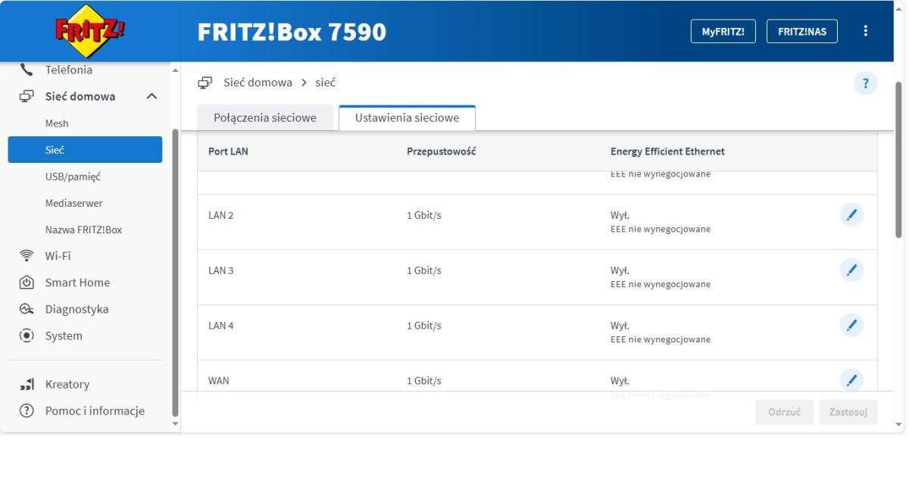
Task: Click the main content scrollbar thumb
Action: (899, 159)
